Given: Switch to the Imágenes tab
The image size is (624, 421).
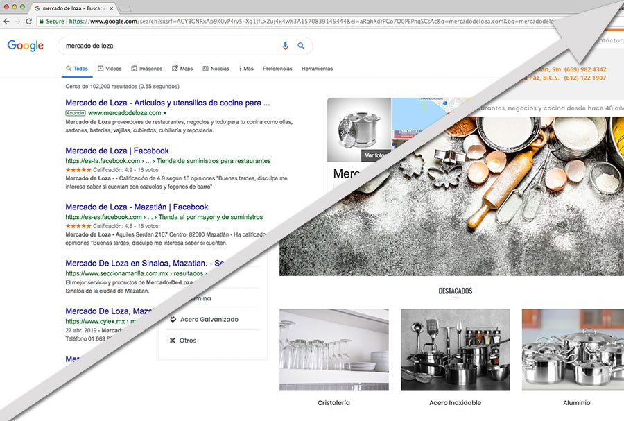Looking at the screenshot, I should pos(147,69).
